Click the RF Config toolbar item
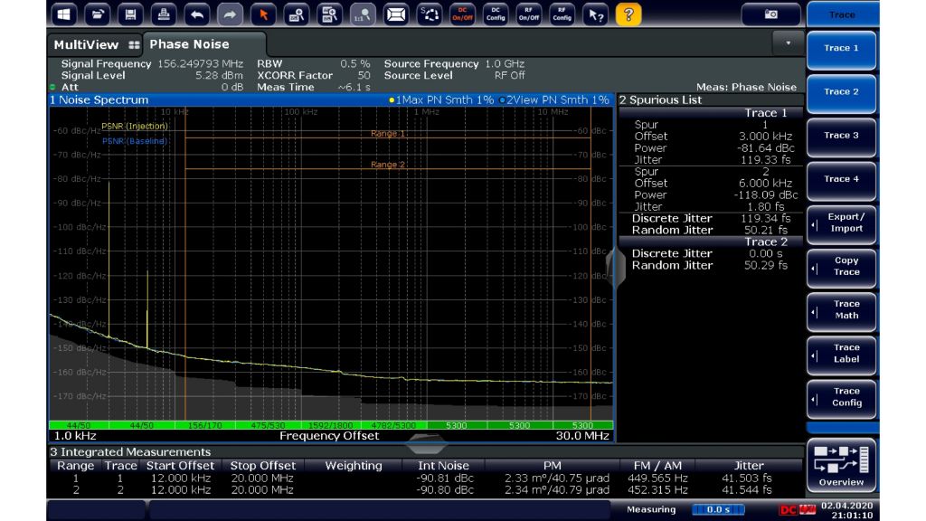 [564, 14]
